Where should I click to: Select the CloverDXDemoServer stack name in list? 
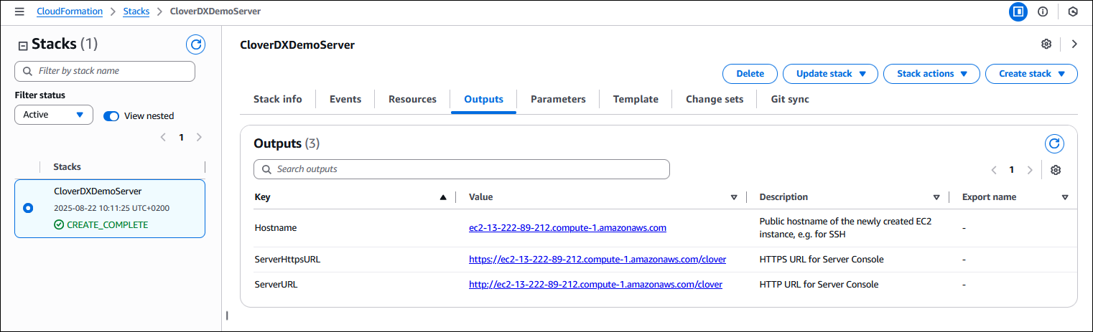(x=98, y=191)
